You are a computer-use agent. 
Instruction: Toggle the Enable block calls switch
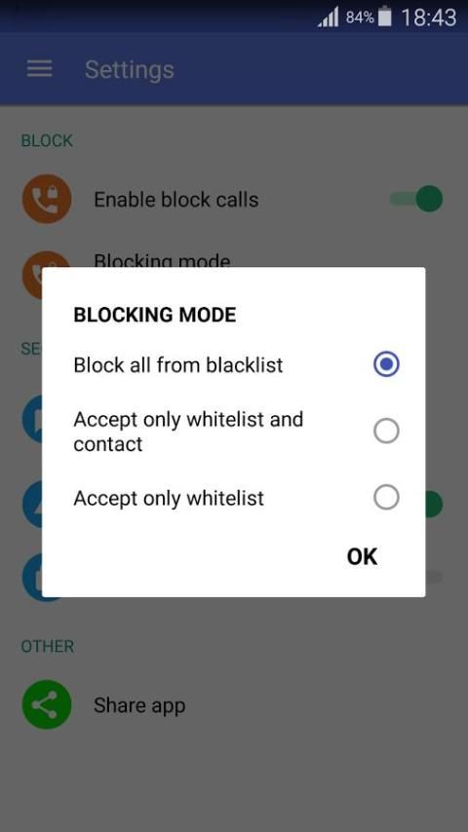pos(416,199)
